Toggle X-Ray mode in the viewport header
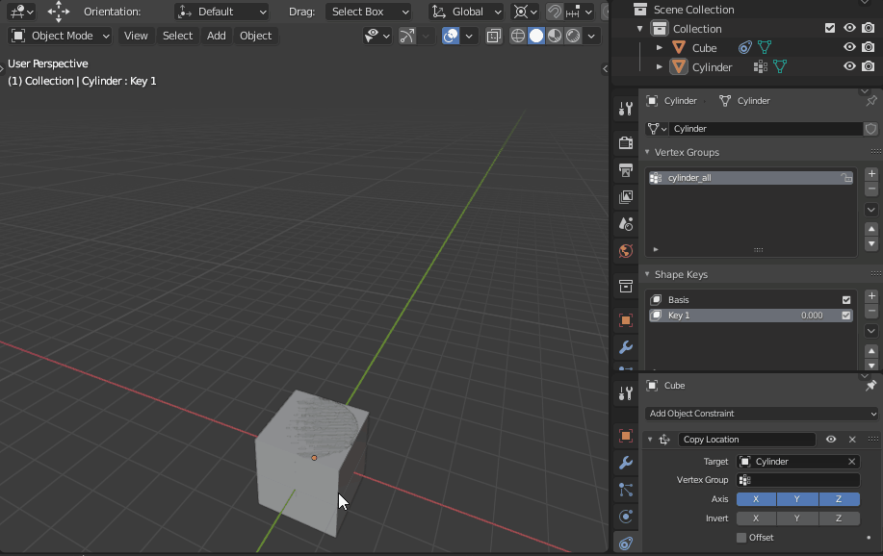The height and width of the screenshot is (556, 883). point(493,36)
